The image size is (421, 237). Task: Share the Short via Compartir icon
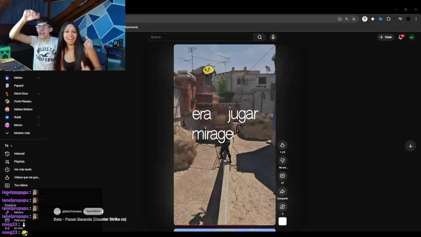coord(282,192)
